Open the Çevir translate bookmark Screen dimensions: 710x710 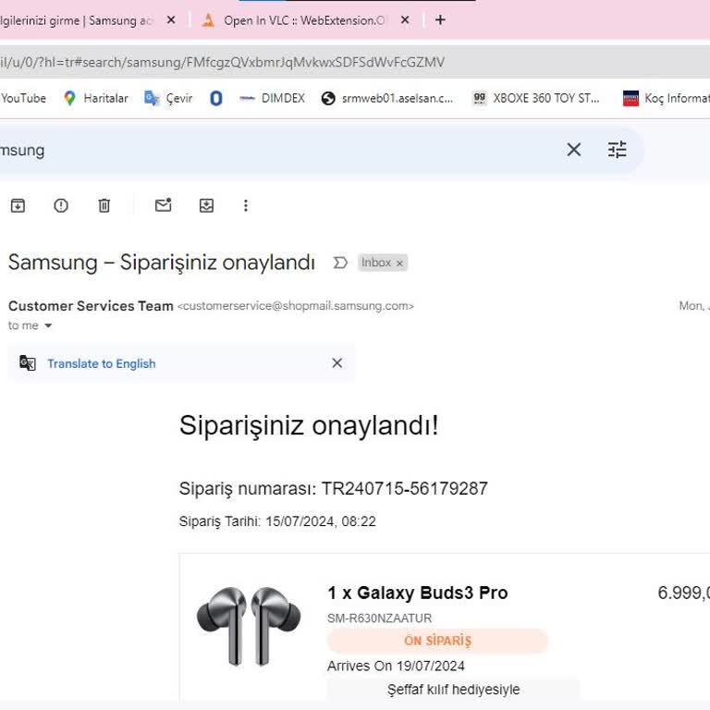[x=168, y=98]
